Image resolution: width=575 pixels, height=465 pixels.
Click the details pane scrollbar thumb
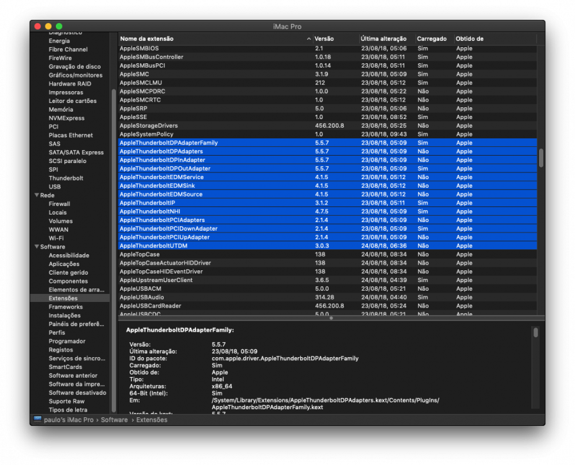coord(535,332)
